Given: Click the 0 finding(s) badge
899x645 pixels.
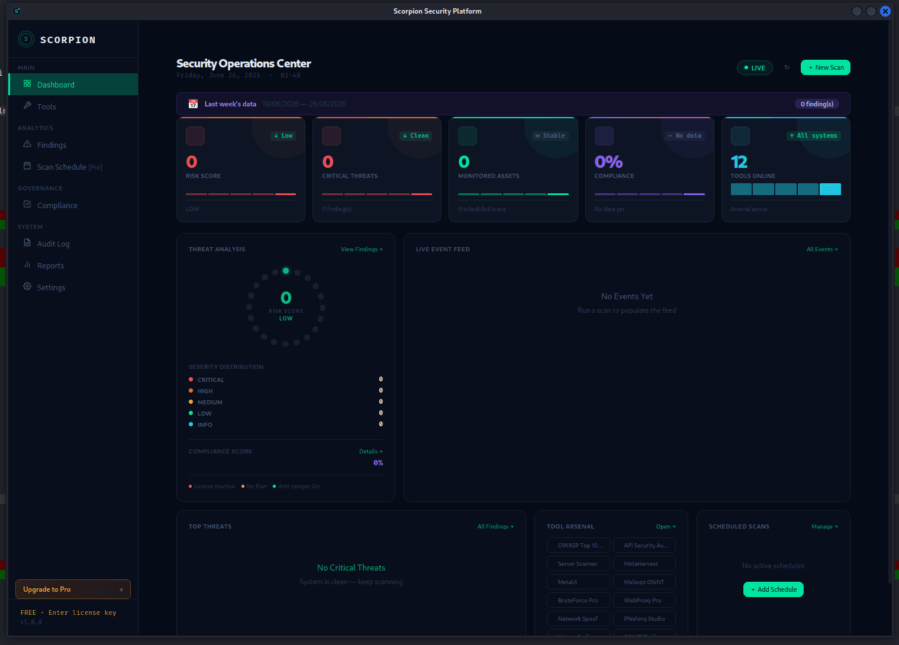Looking at the screenshot, I should pos(817,104).
